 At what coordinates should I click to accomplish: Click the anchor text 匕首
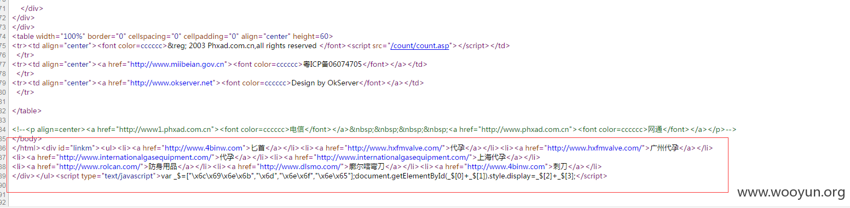tap(258, 148)
